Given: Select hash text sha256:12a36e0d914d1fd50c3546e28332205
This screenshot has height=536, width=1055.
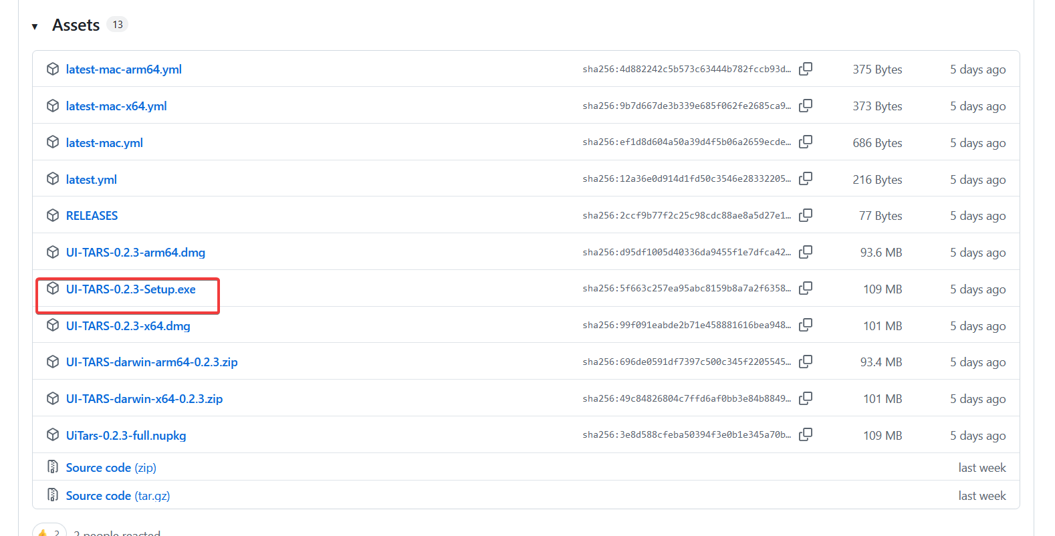Looking at the screenshot, I should coord(687,178).
